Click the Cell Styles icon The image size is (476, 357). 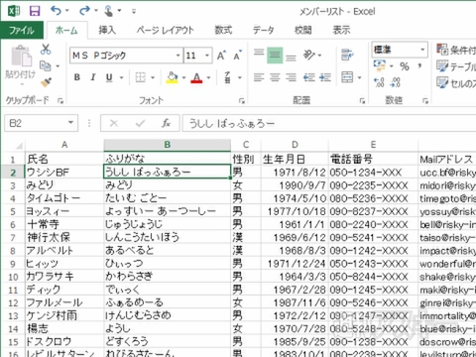tap(442, 82)
